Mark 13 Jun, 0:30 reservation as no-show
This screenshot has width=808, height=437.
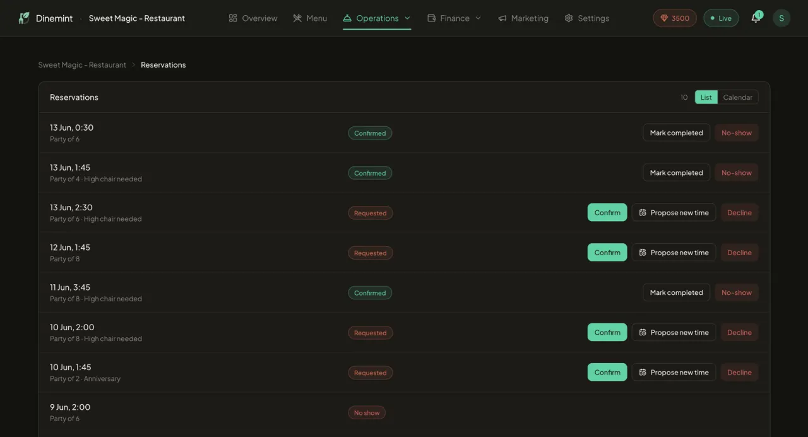click(x=737, y=133)
